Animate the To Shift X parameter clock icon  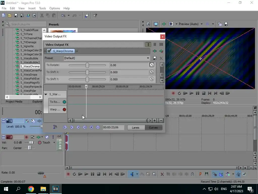pos(152,72)
